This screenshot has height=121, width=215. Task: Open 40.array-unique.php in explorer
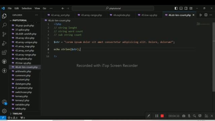tap(26, 42)
